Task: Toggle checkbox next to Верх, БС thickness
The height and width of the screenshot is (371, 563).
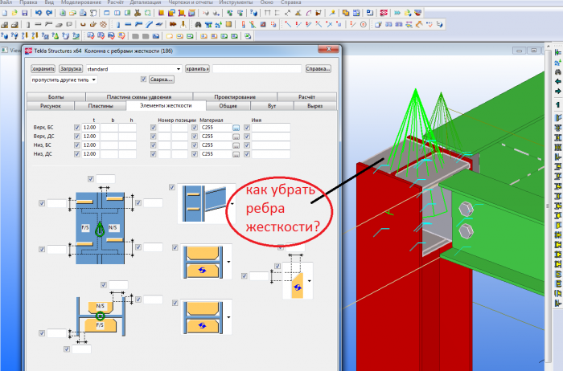Action: click(x=77, y=127)
